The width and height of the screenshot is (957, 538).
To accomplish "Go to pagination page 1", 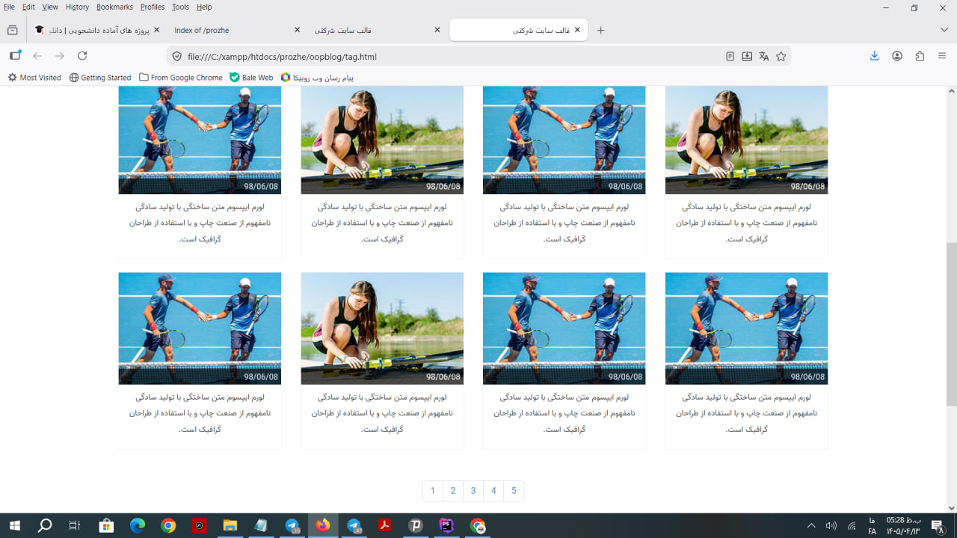I will [x=433, y=491].
